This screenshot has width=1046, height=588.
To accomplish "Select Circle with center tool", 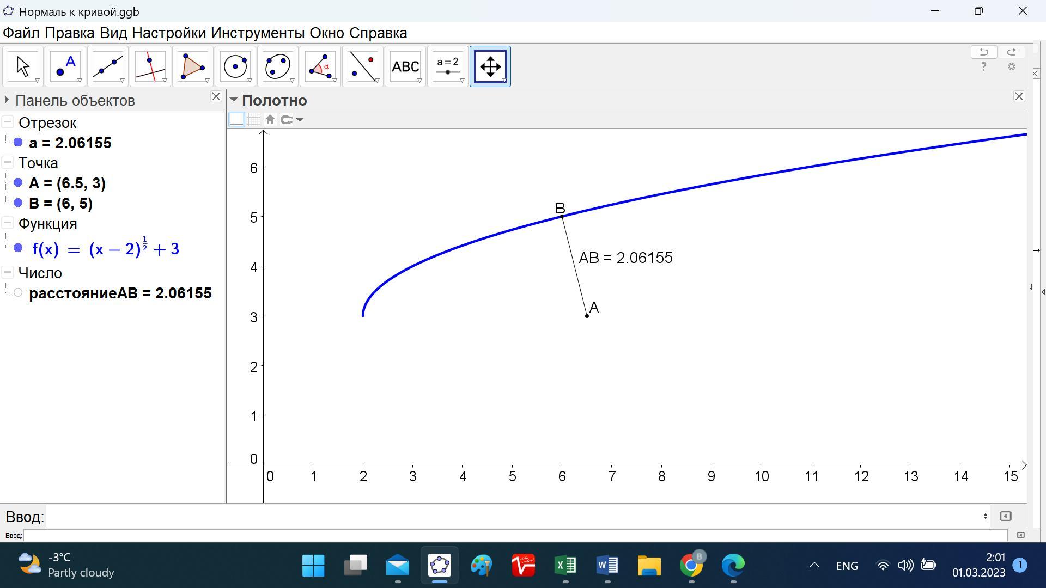I will [235, 66].
